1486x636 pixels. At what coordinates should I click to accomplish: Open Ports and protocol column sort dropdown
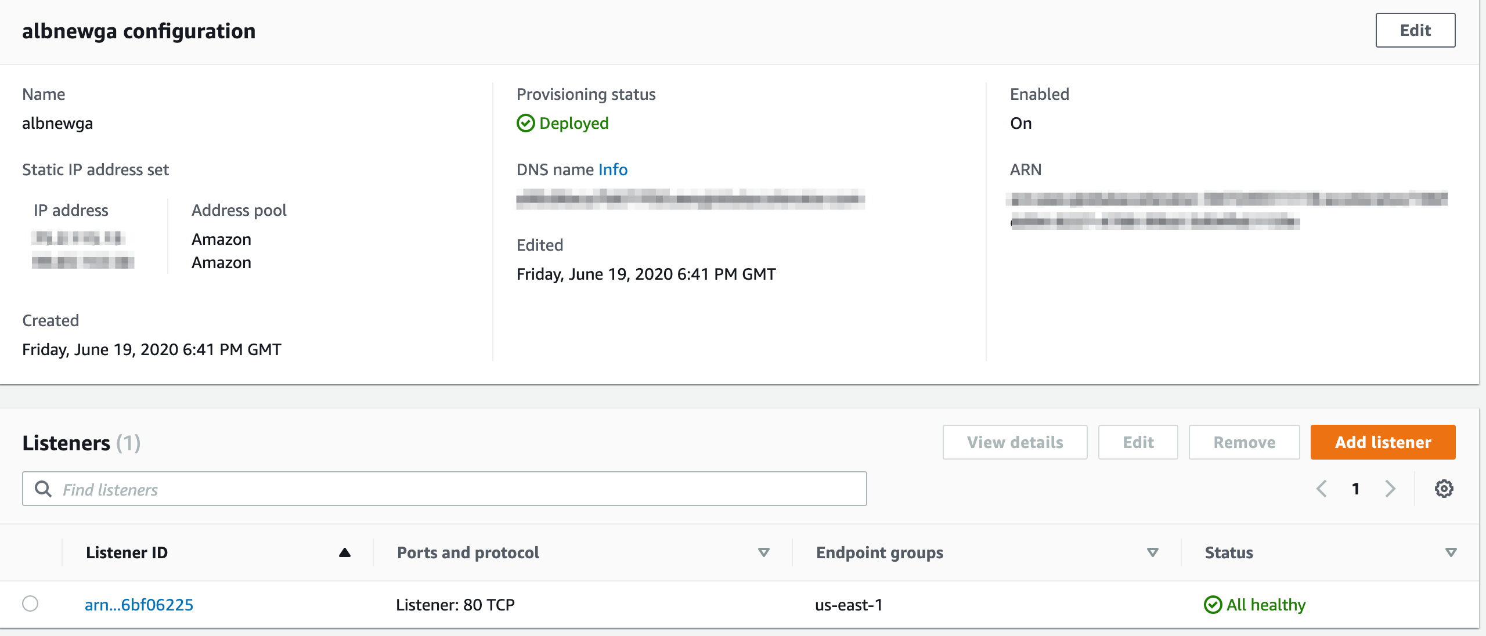click(x=763, y=552)
